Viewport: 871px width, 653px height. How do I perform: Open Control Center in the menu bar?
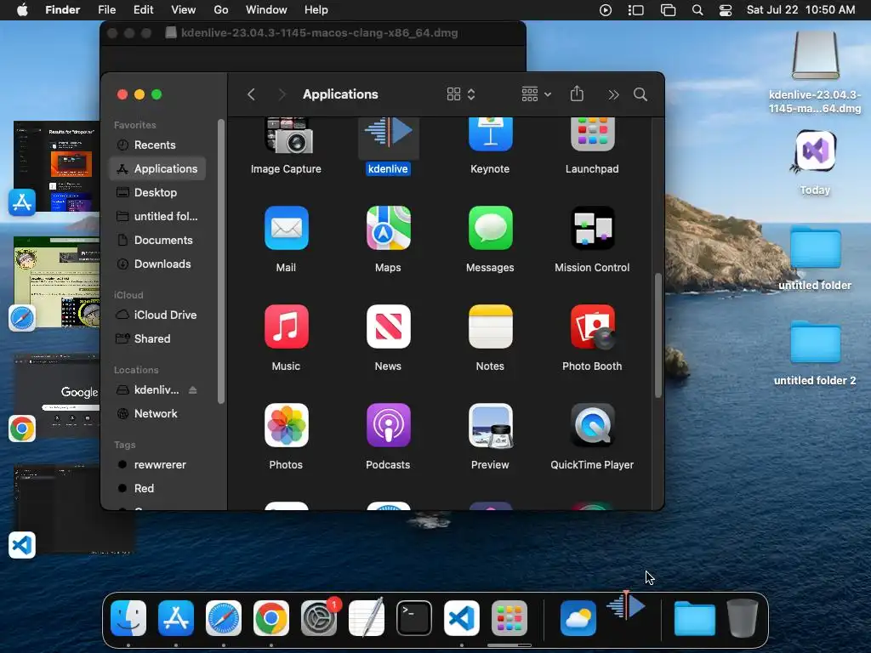click(725, 10)
